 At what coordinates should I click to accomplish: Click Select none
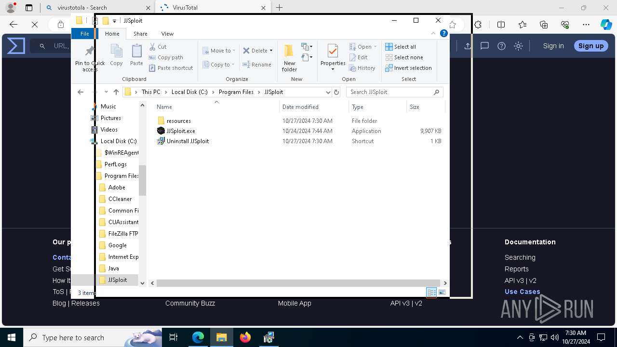point(404,57)
